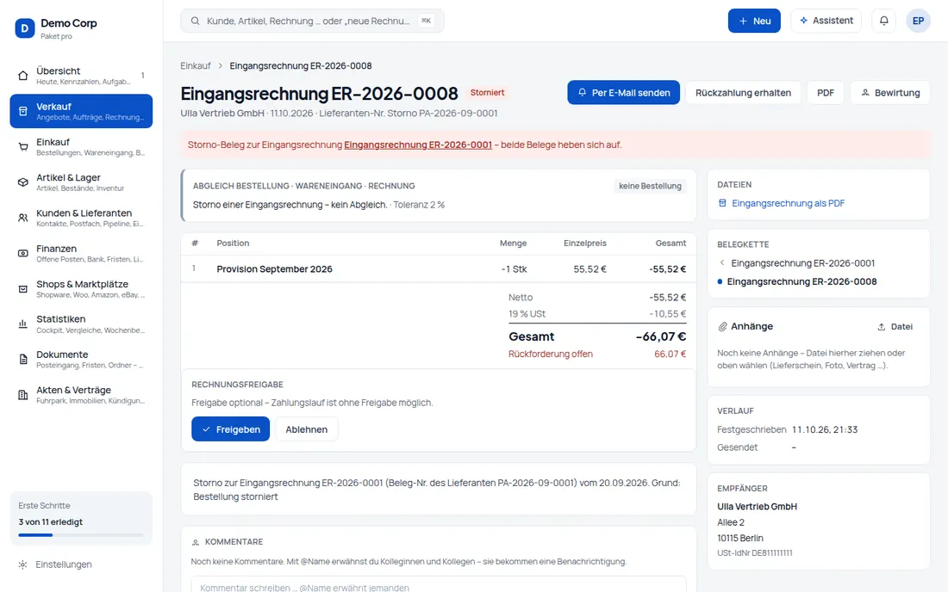Click the keine Bestellung badge
The height and width of the screenshot is (592, 948).
tap(650, 186)
